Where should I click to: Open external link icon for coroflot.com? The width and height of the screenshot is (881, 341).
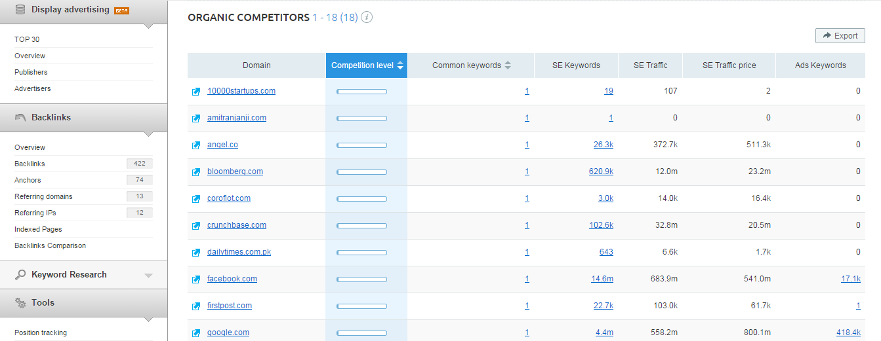[195, 199]
